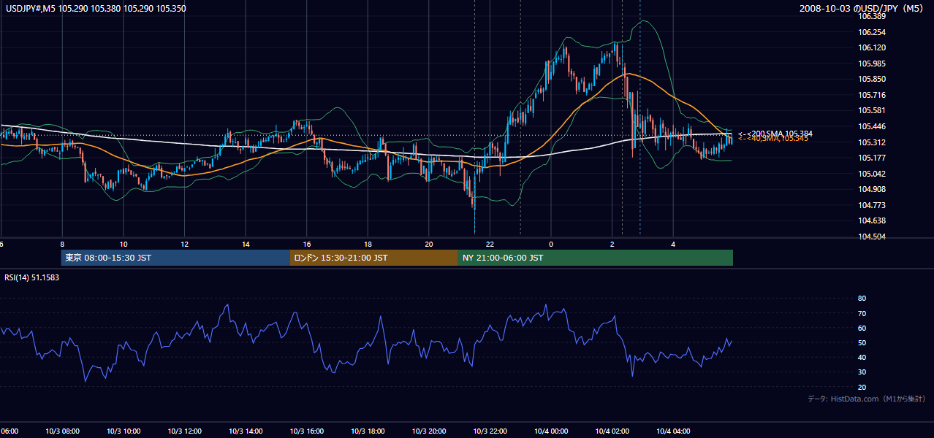Screen dimensions: 934x438
Task: Click price level 106.120 on axis
Action: (873, 47)
